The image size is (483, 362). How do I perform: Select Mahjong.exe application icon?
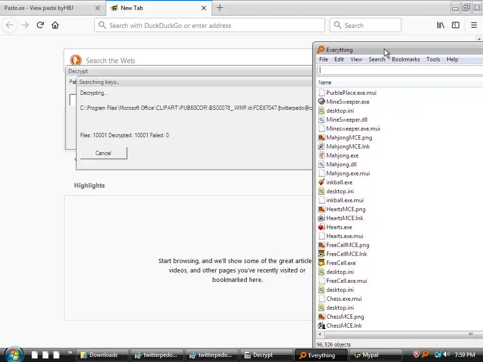click(x=322, y=156)
